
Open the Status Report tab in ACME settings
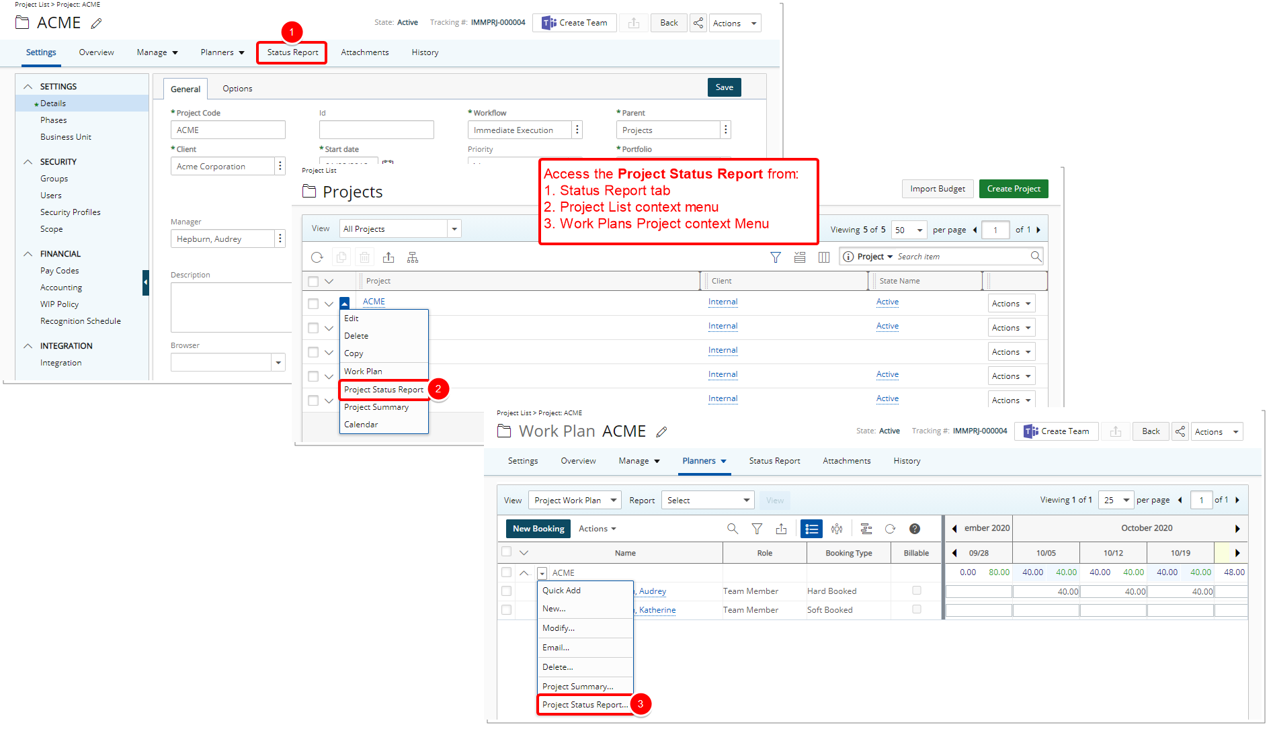[292, 52]
